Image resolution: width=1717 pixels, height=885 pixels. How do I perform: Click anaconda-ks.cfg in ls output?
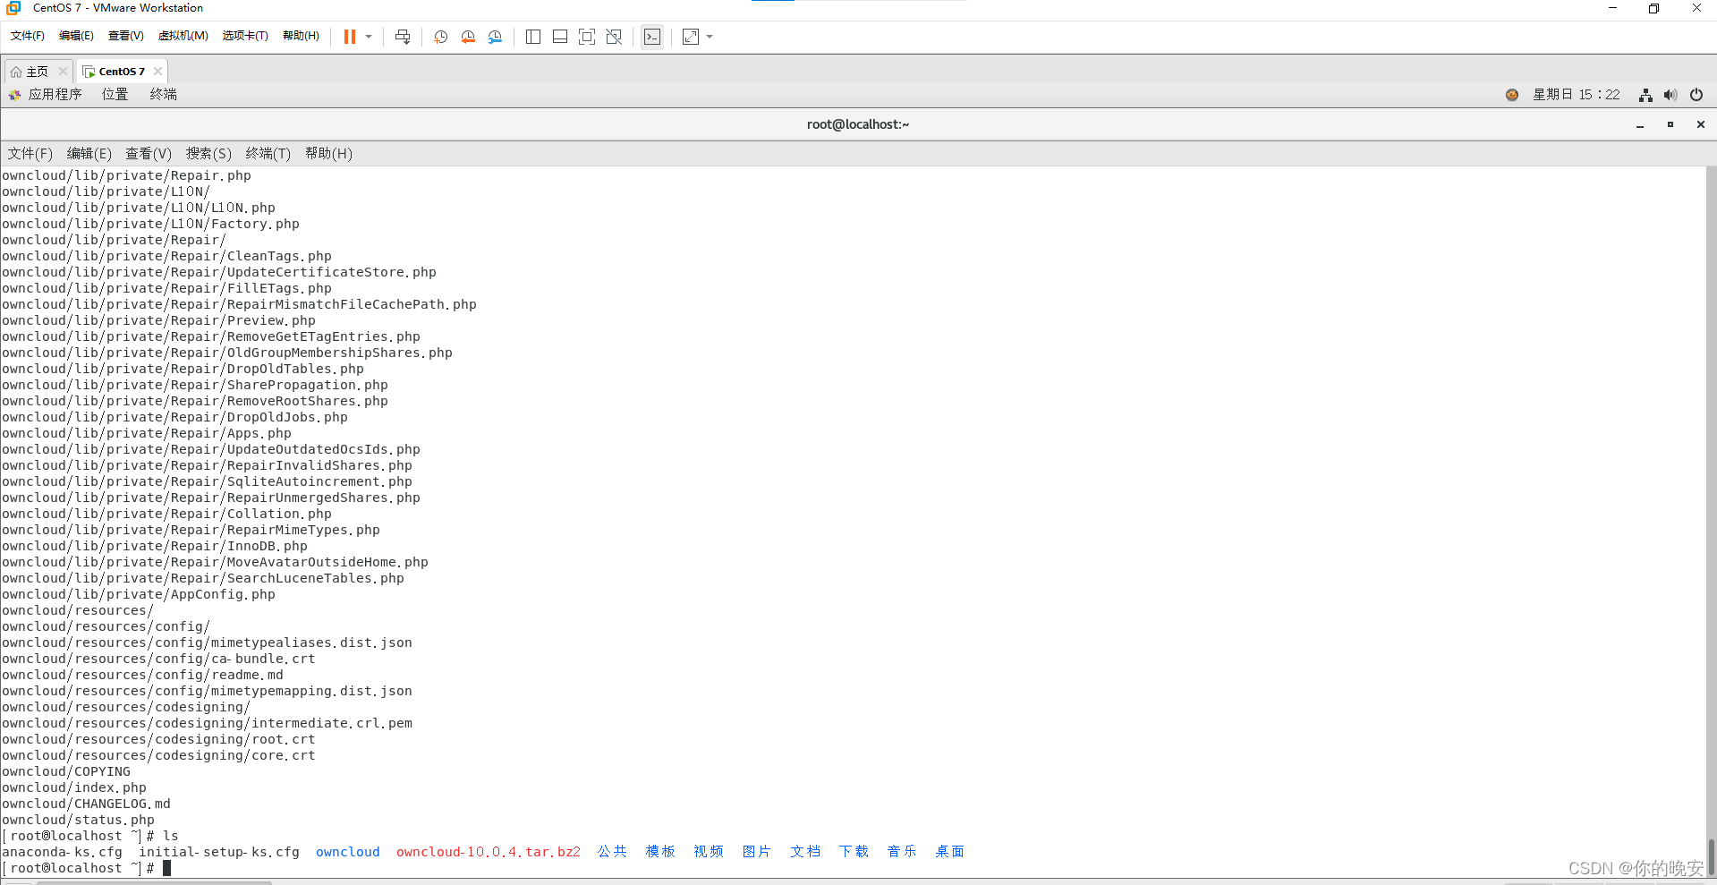[x=63, y=852]
